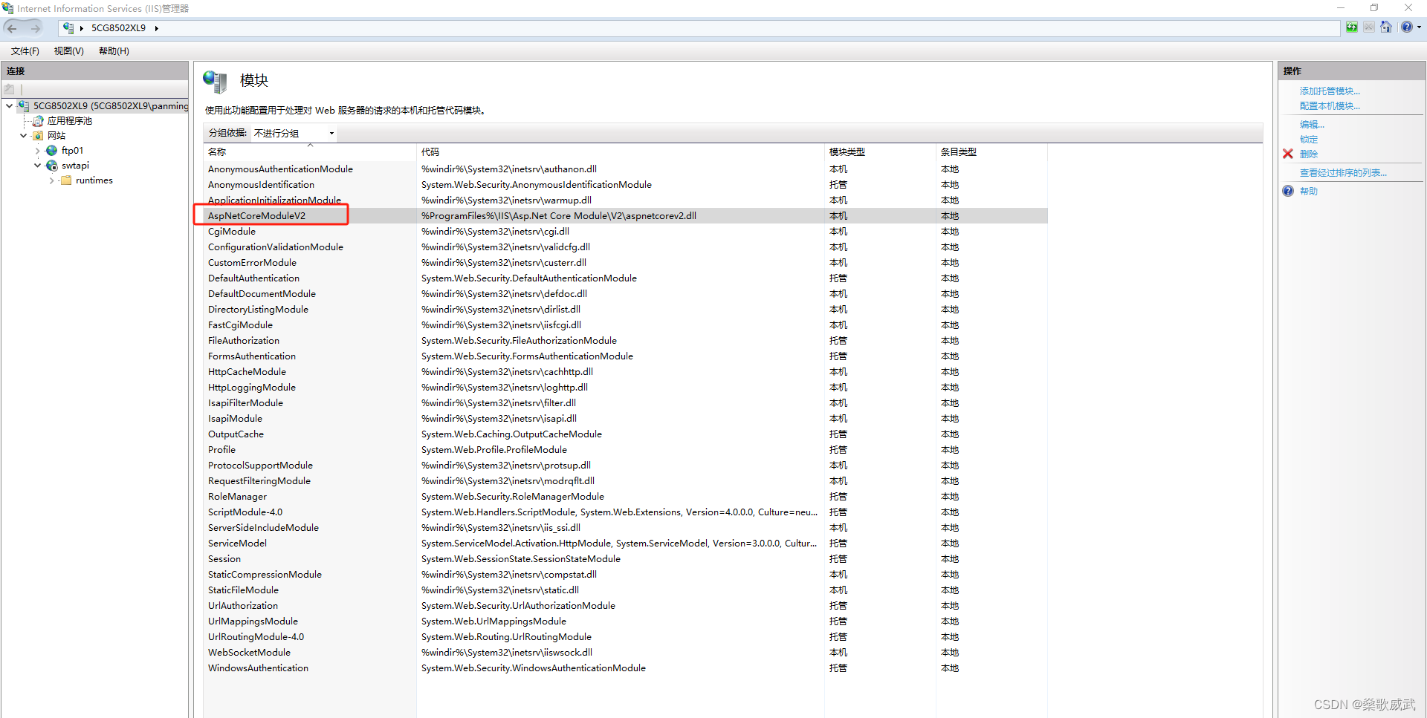Select the WindowsAuthentication row
This screenshot has height=718, width=1427.
[x=626, y=668]
